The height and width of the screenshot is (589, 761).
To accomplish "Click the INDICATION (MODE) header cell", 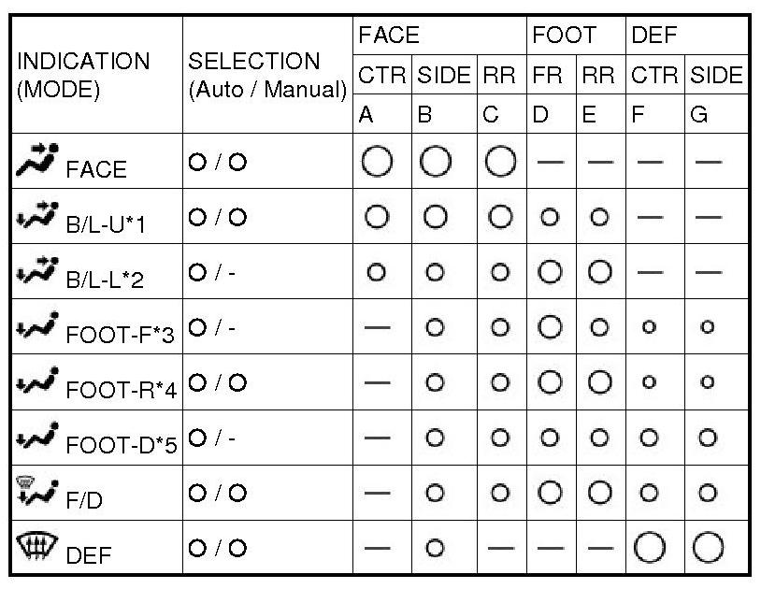I will [82, 75].
